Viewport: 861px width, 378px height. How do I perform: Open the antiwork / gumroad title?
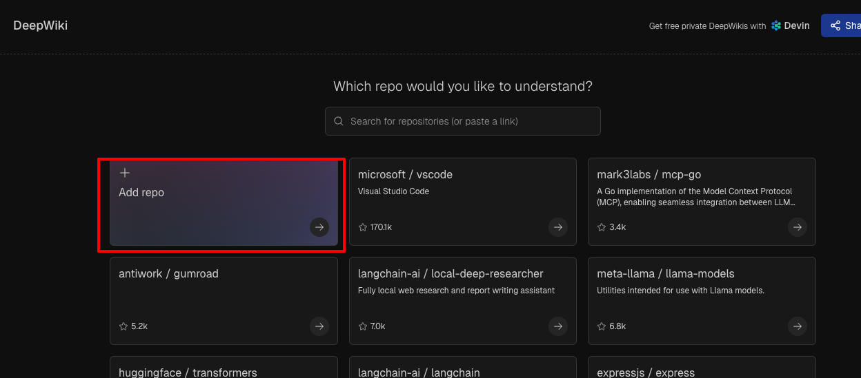(x=168, y=274)
